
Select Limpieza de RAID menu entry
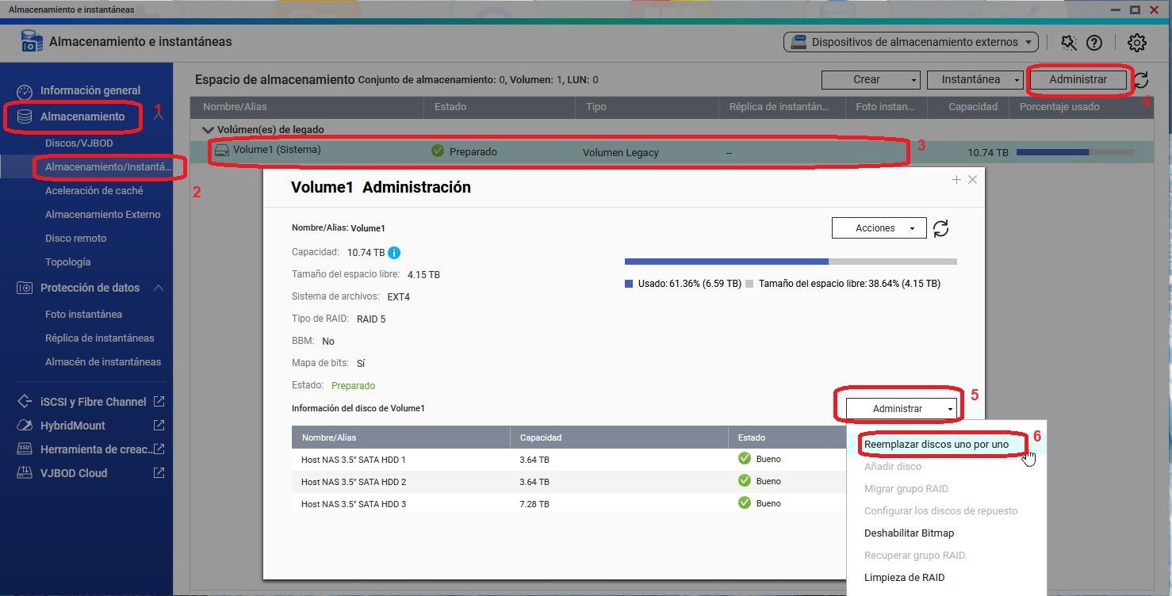tap(904, 578)
